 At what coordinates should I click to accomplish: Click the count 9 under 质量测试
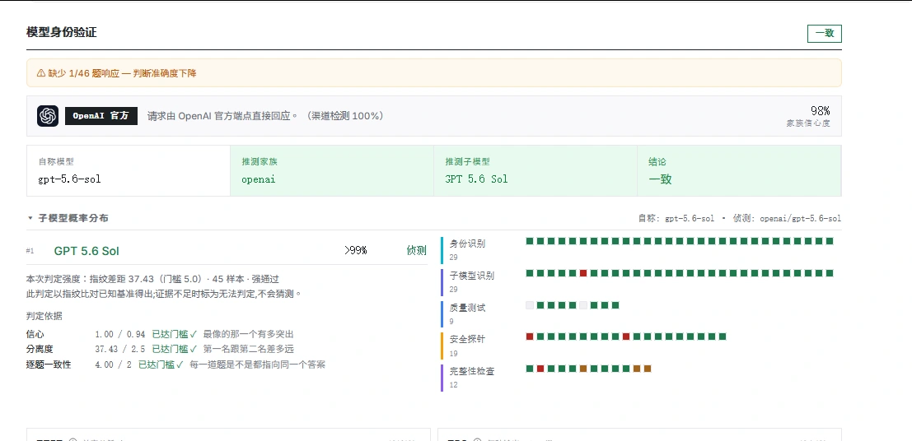click(x=451, y=322)
